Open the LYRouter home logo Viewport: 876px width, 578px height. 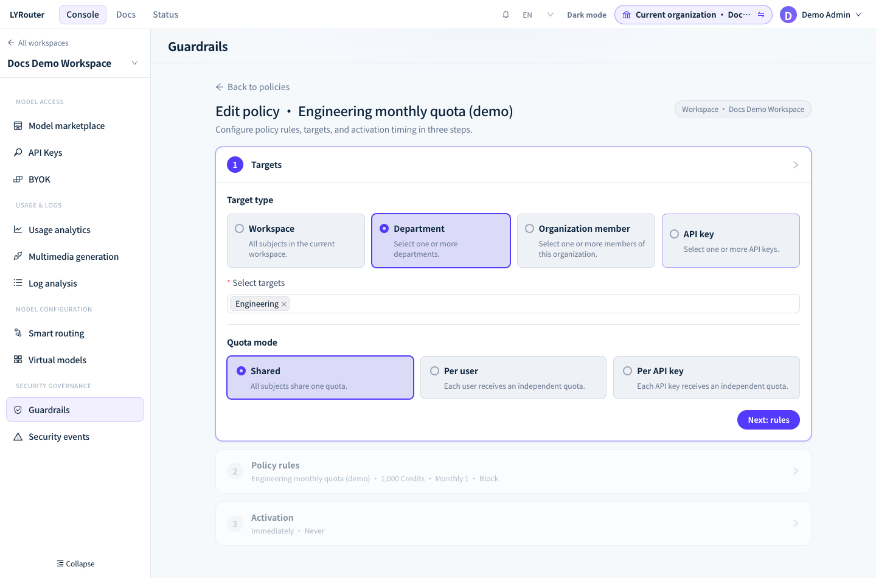tap(27, 15)
